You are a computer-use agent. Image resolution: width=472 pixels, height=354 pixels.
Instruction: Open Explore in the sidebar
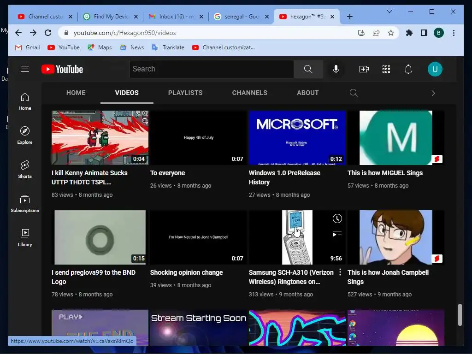point(25,136)
